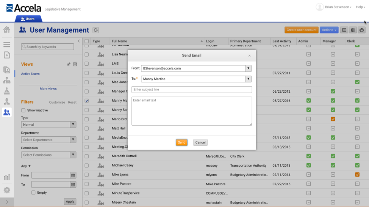Tick the Empty date checkbox
369x207 pixels.
click(x=33, y=193)
